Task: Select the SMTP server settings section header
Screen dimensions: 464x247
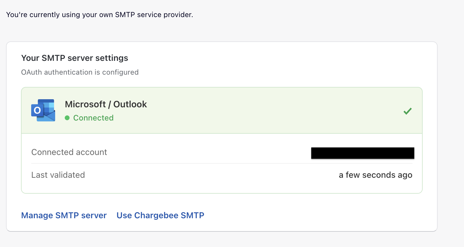Action: click(x=74, y=58)
